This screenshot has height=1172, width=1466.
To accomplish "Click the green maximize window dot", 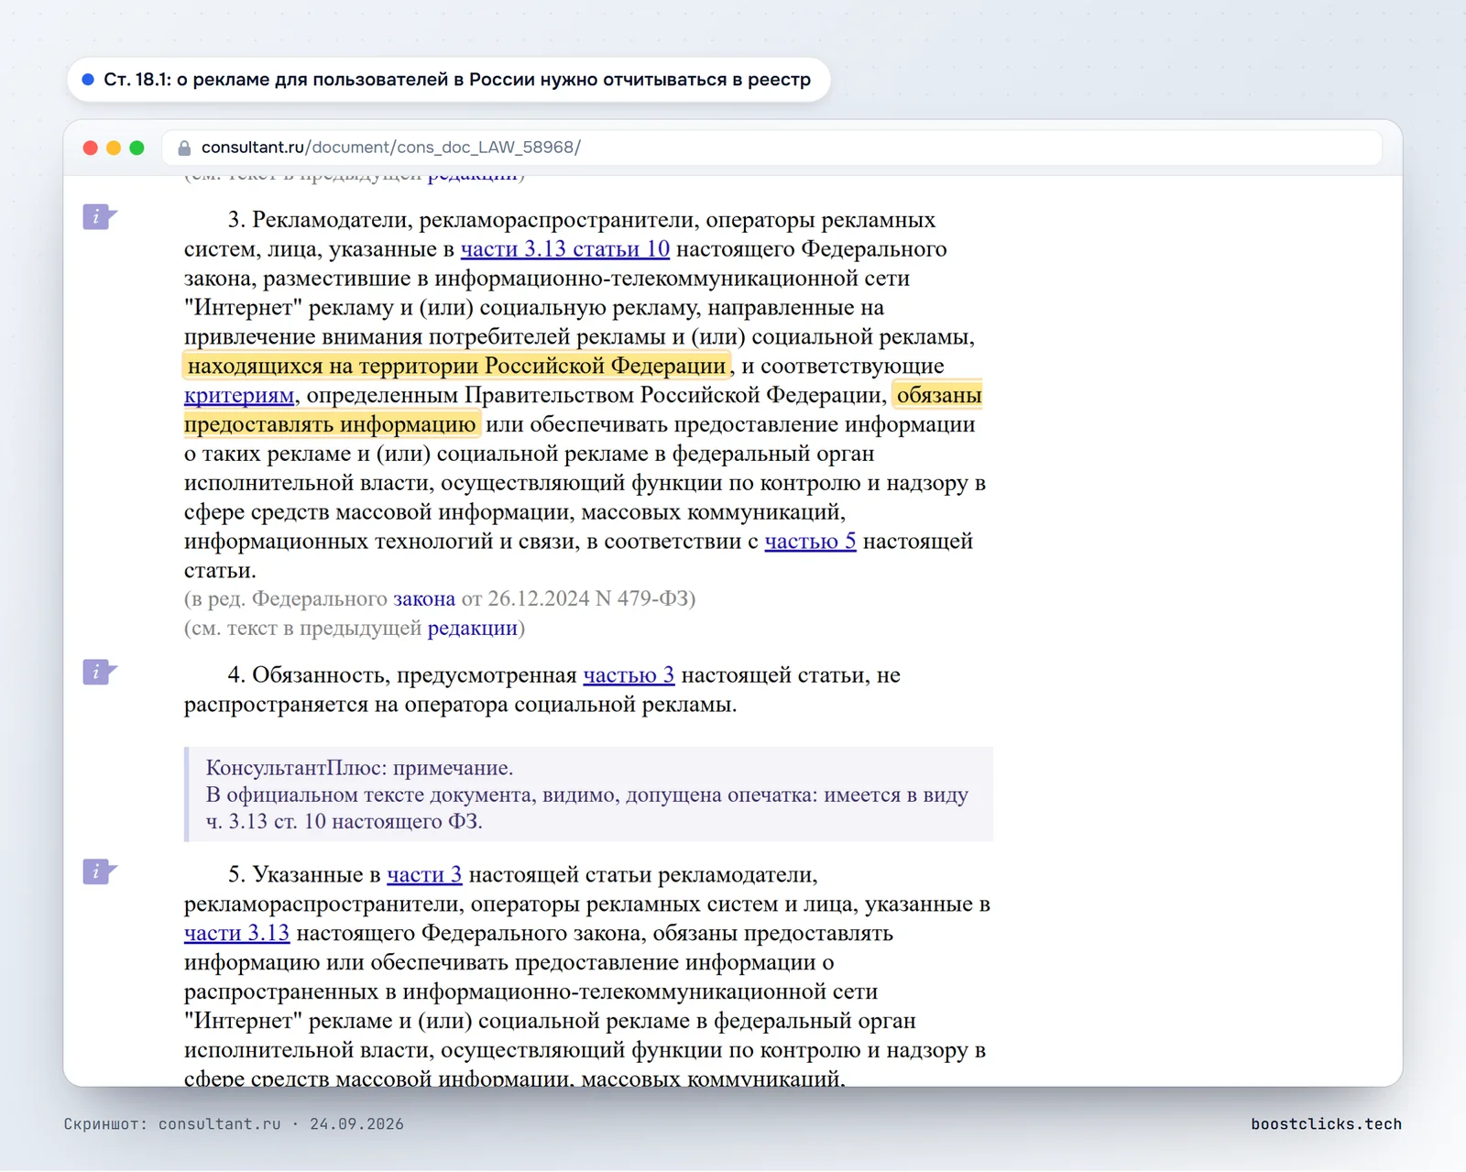I will click(x=137, y=148).
